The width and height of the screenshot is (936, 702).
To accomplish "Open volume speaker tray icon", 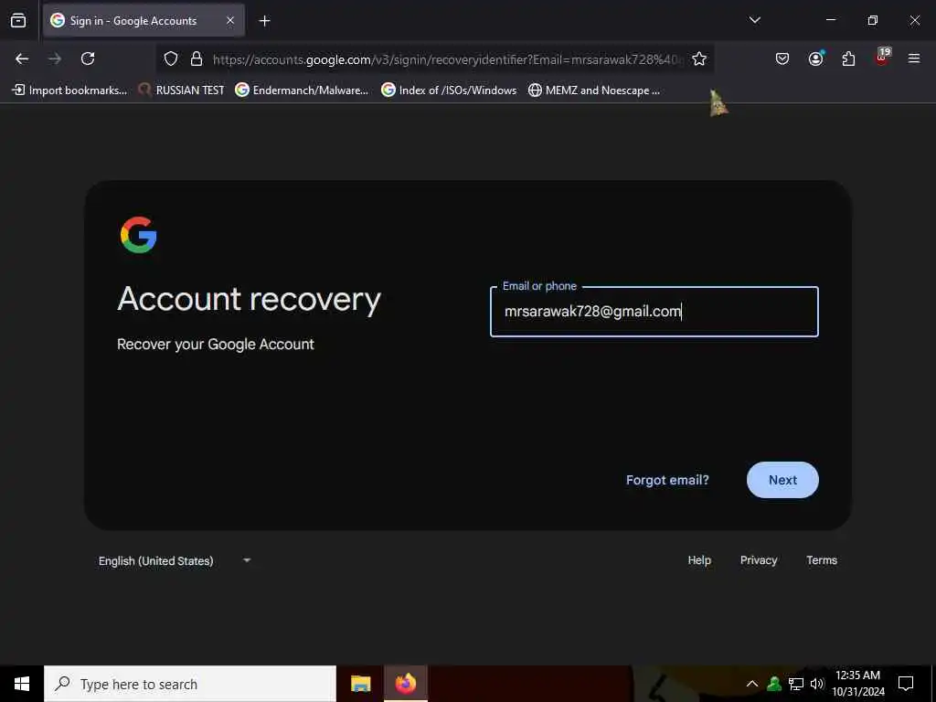I will (x=816, y=684).
